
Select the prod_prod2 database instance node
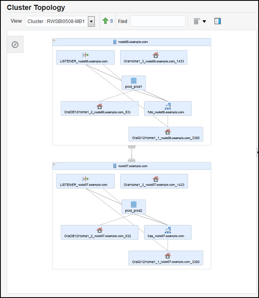tap(133, 207)
